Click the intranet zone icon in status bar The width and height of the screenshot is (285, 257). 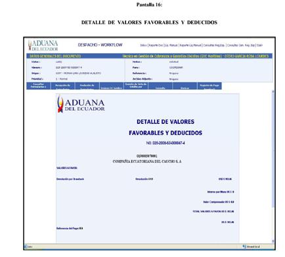[x=244, y=247]
